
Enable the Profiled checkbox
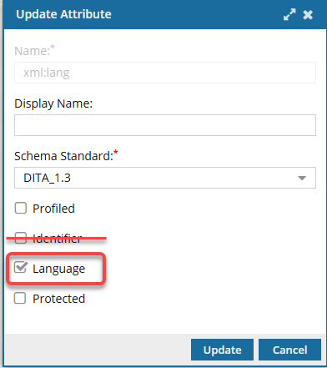(x=21, y=208)
